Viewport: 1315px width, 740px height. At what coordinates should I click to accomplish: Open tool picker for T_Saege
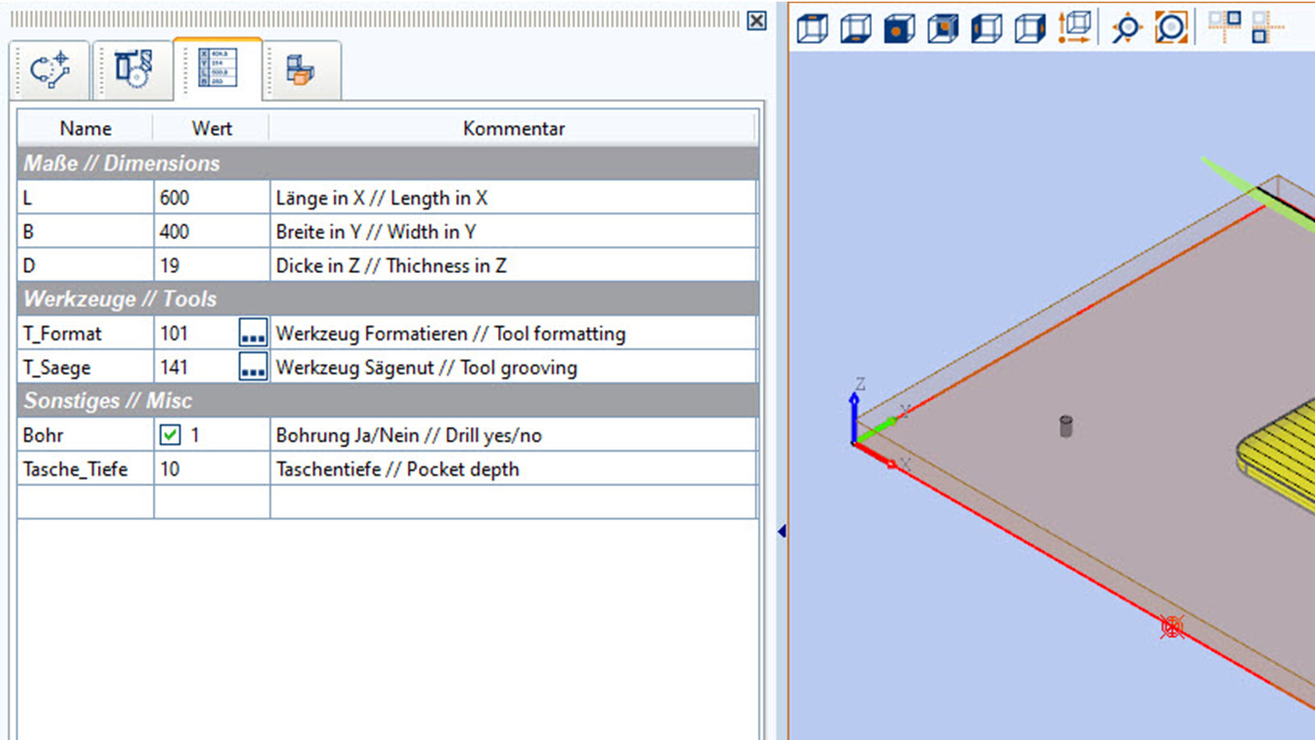[252, 368]
